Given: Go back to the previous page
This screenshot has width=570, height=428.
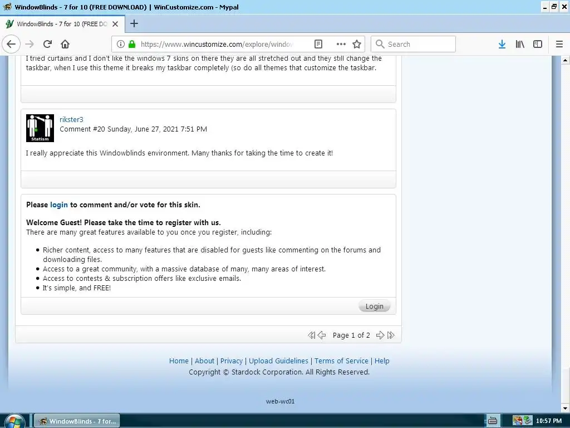Looking at the screenshot, I should coord(11,44).
